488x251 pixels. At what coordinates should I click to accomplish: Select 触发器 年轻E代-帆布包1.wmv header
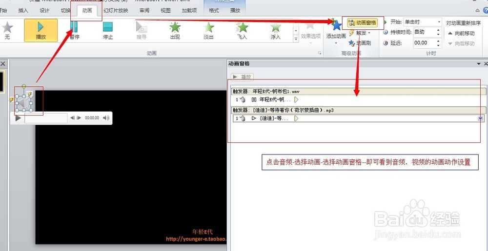tap(359, 91)
